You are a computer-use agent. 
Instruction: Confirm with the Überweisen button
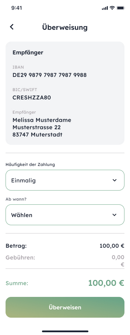[x=65, y=307]
